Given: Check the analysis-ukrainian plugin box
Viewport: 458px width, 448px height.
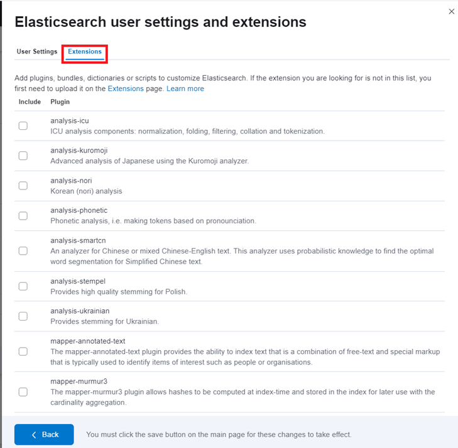Looking at the screenshot, I should coord(23,316).
